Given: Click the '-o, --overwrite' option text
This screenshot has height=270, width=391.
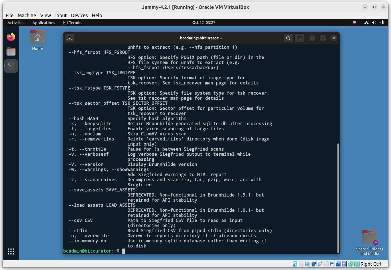Looking at the screenshot, I should 89,236.
